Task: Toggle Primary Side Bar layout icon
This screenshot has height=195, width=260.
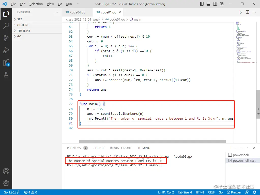Action: tap(202, 4)
